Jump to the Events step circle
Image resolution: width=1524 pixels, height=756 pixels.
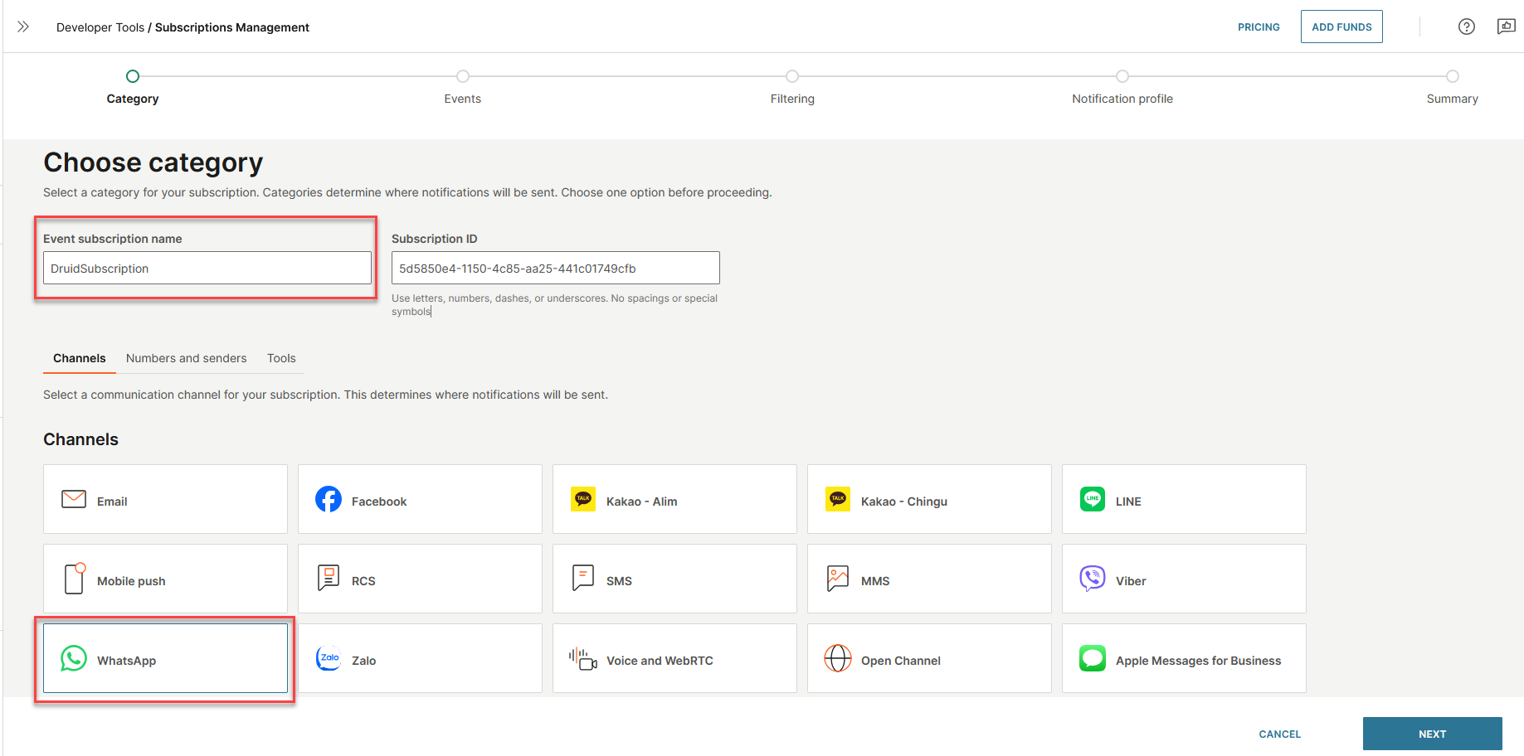point(463,76)
